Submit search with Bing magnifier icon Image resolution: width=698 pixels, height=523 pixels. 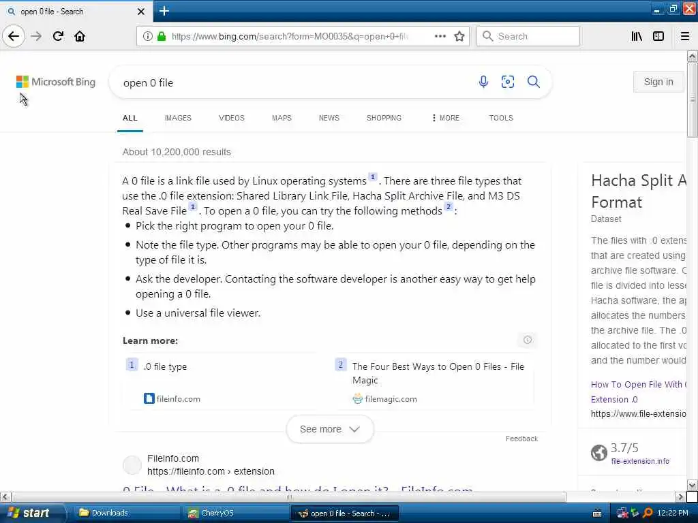click(533, 82)
